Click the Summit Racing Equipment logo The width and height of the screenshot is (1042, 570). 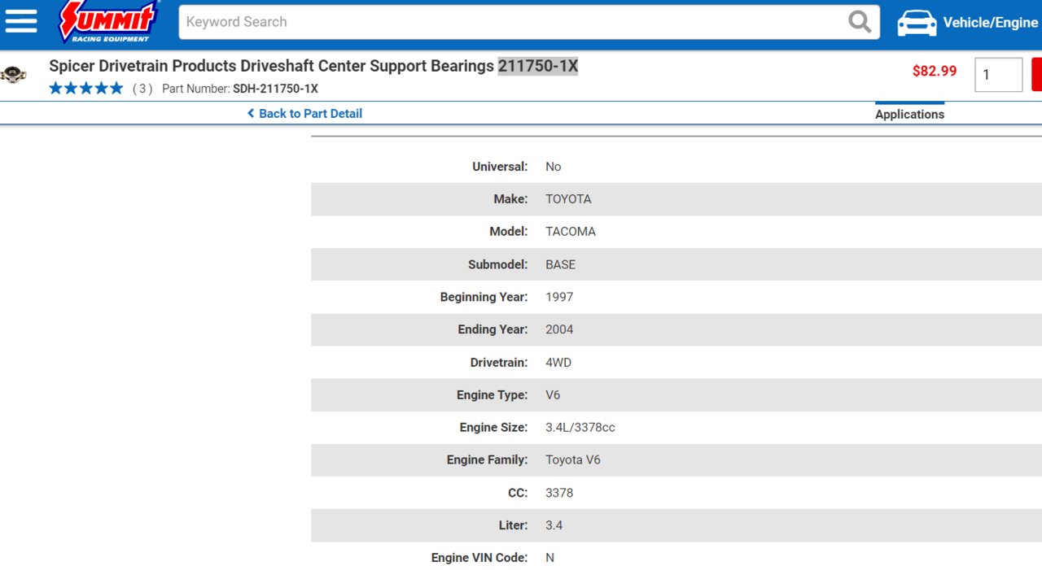108,22
